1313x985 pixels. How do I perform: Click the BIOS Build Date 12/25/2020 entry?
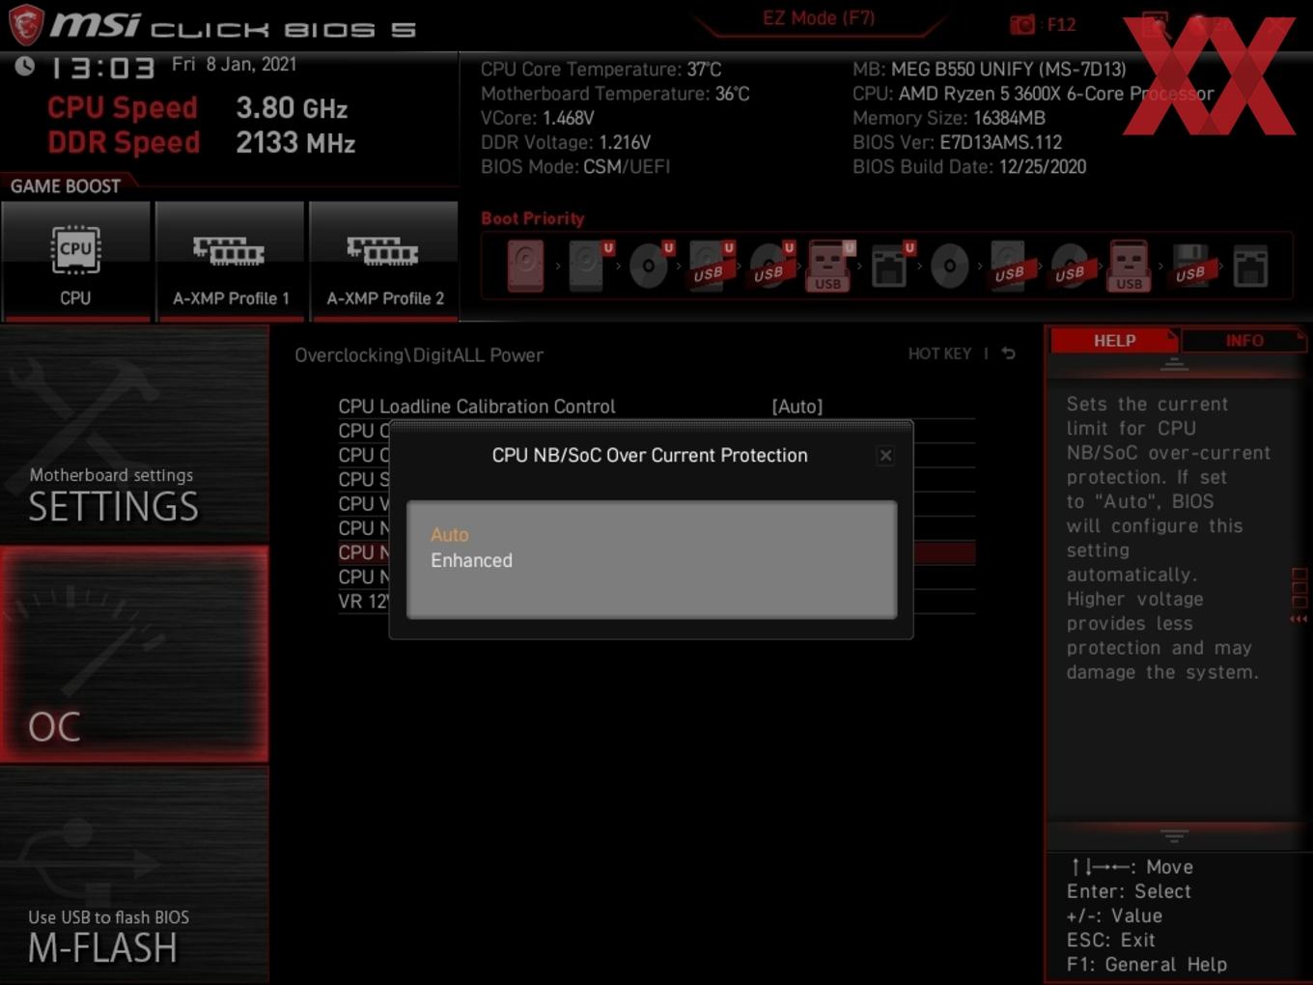tap(969, 167)
